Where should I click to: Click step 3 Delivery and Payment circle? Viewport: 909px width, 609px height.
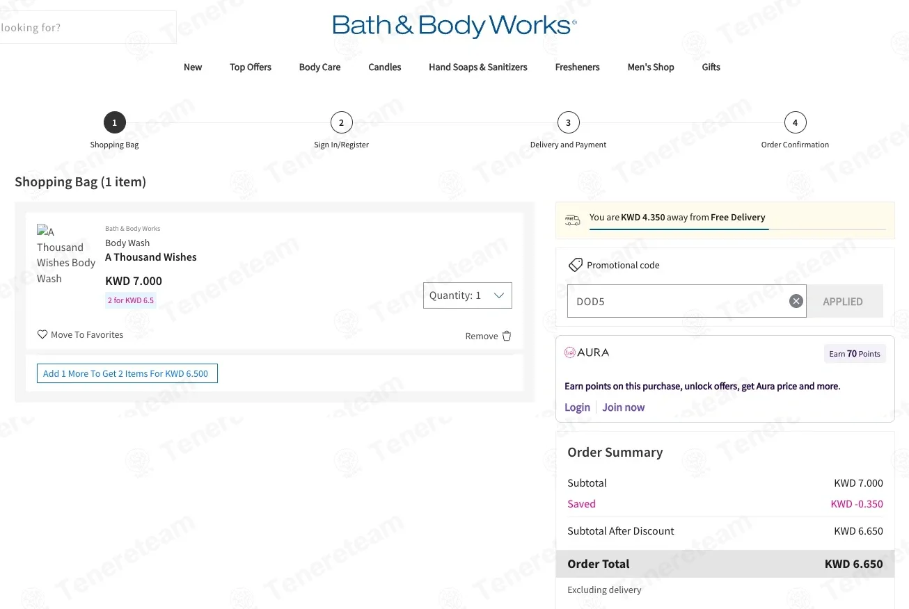click(568, 123)
